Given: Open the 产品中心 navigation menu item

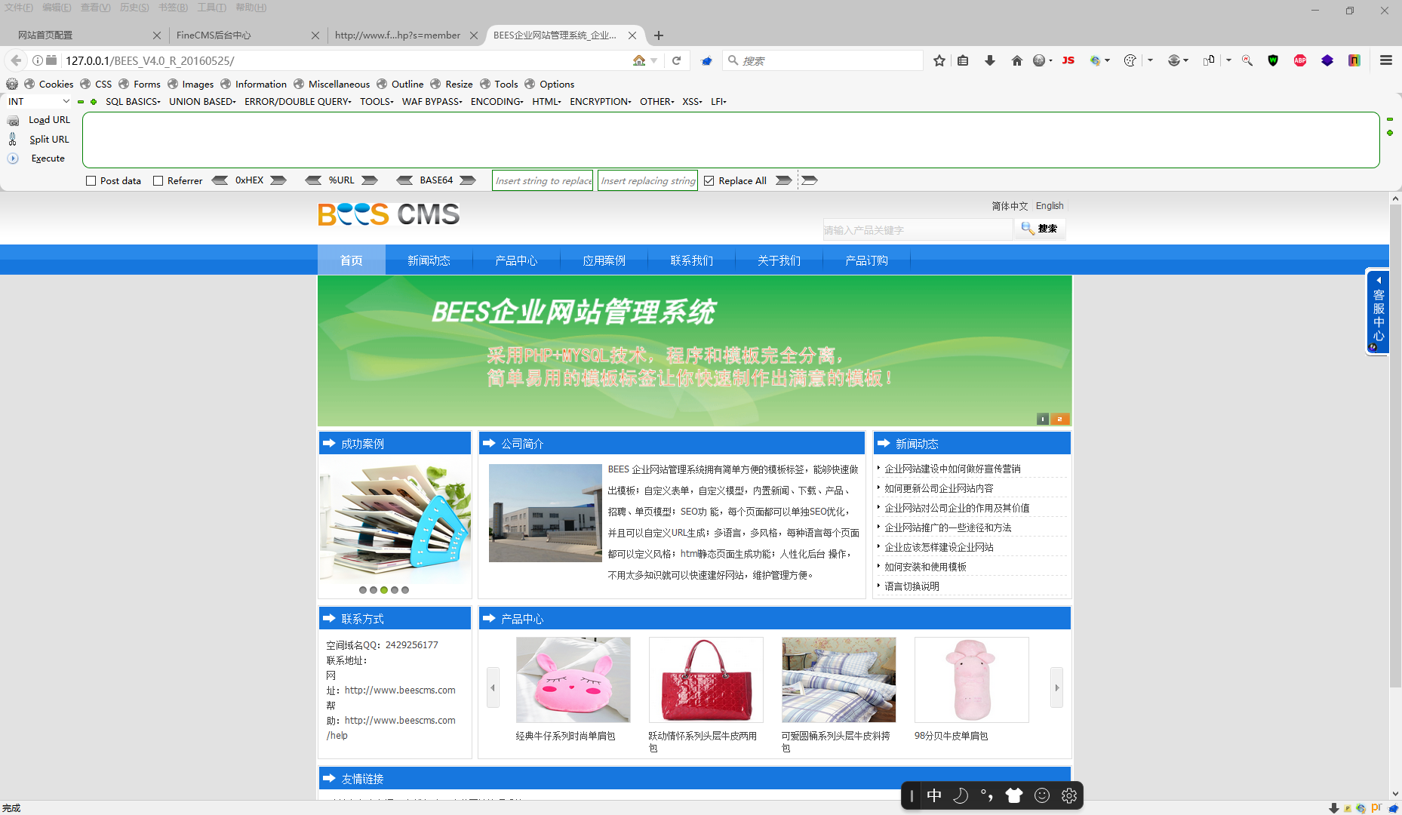Looking at the screenshot, I should [516, 260].
